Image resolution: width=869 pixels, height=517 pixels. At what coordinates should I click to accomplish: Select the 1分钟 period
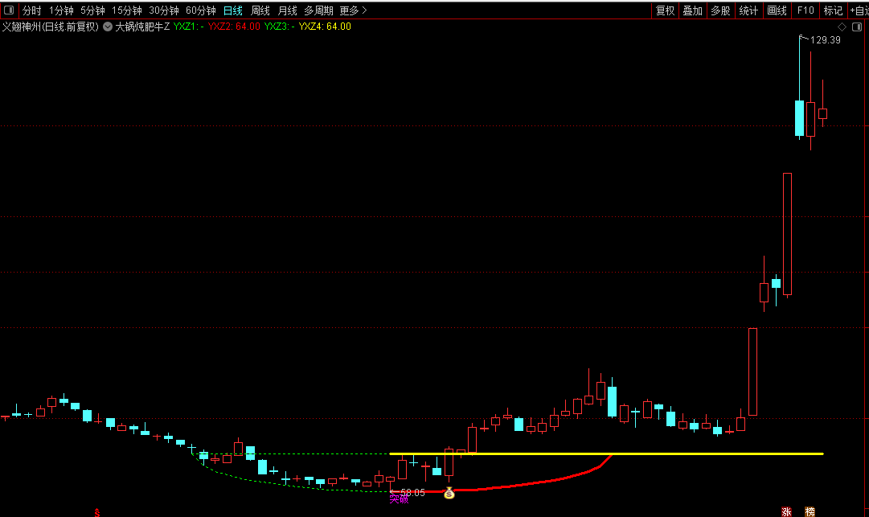point(61,10)
